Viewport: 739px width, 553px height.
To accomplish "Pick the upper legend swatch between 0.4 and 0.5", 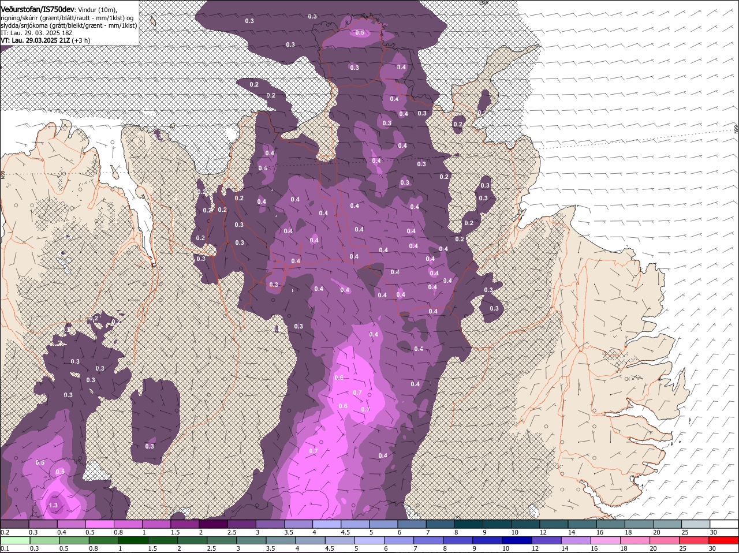I will click(70, 524).
